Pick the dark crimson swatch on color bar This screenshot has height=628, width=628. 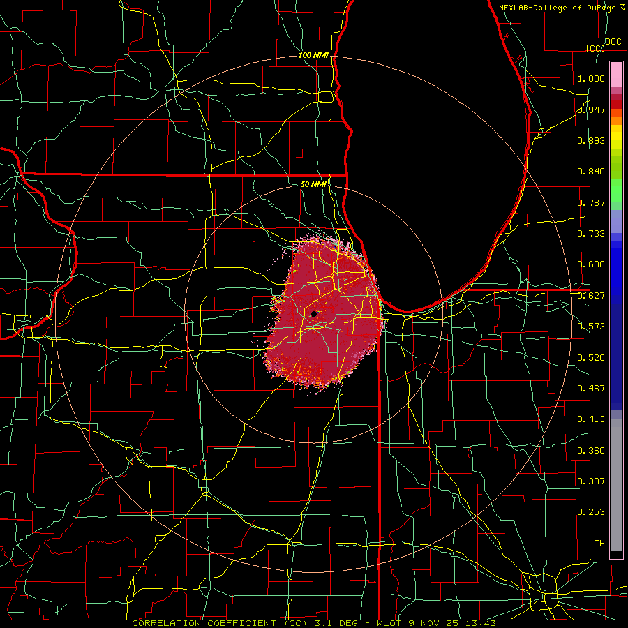pyautogui.click(x=616, y=97)
